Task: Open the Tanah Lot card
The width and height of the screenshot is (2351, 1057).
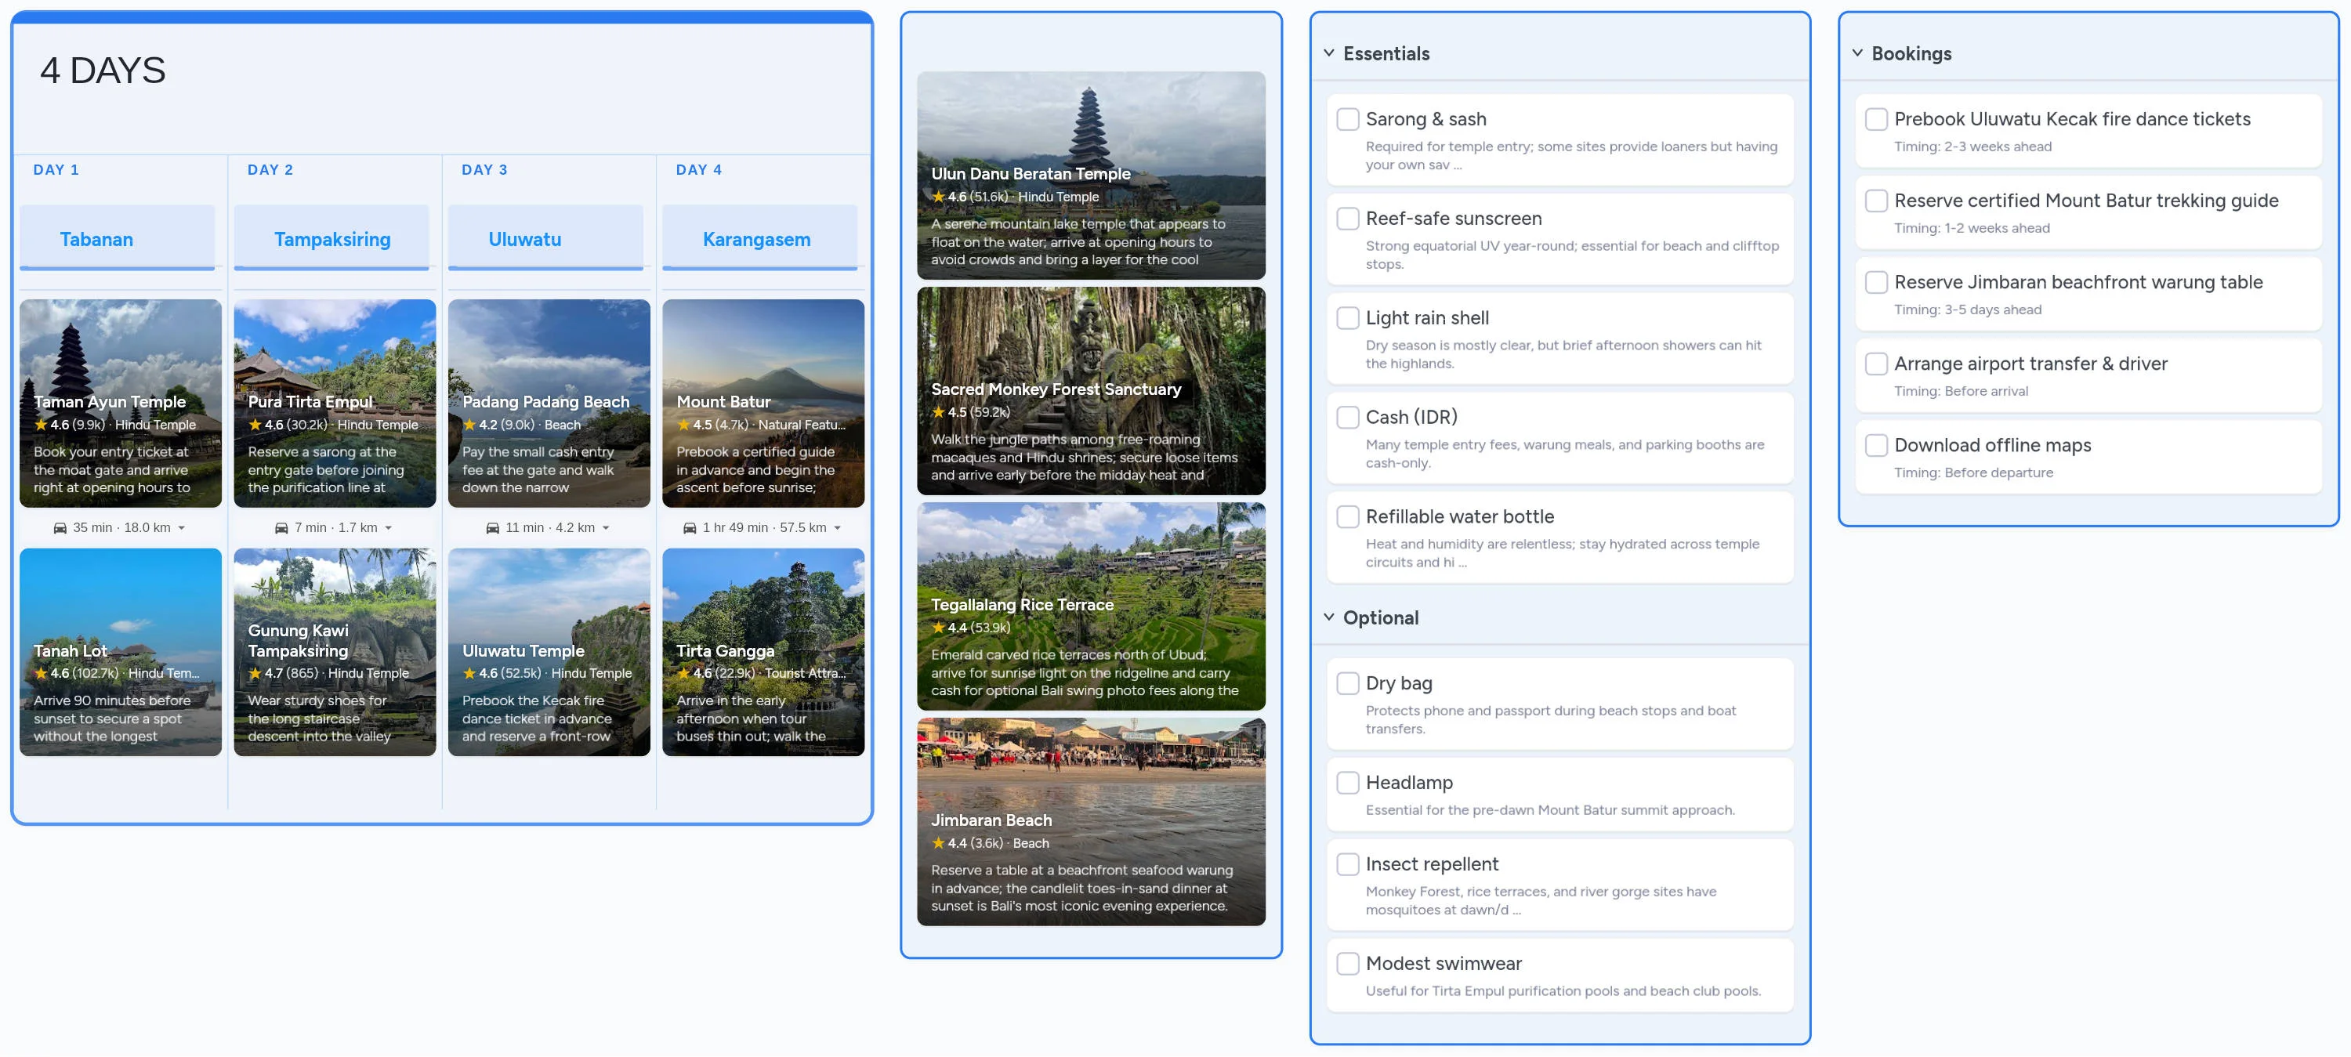Action: click(121, 652)
